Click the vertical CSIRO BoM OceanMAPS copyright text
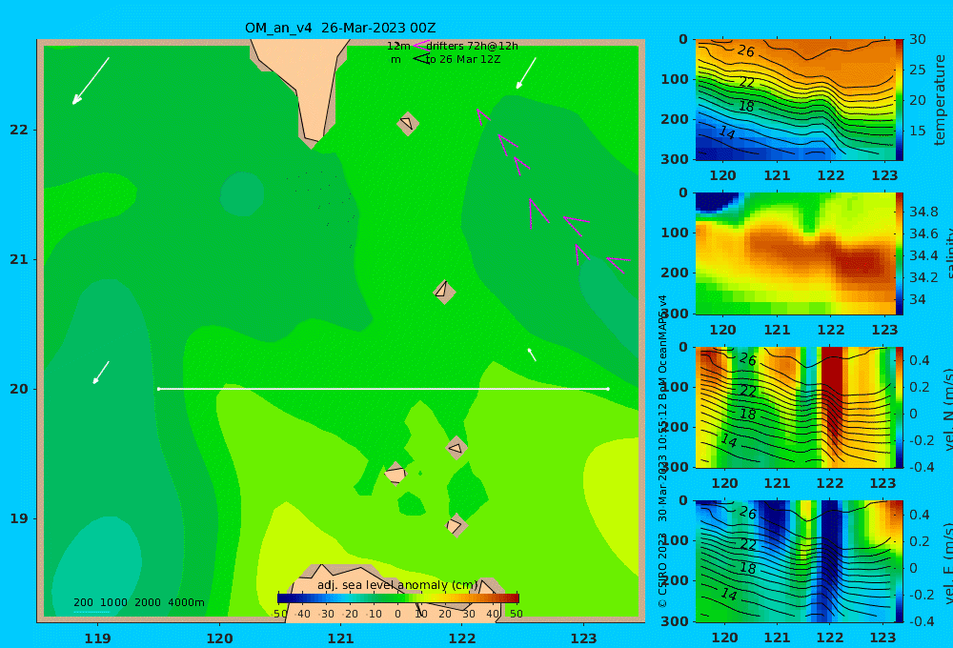The image size is (953, 648). coord(662,451)
